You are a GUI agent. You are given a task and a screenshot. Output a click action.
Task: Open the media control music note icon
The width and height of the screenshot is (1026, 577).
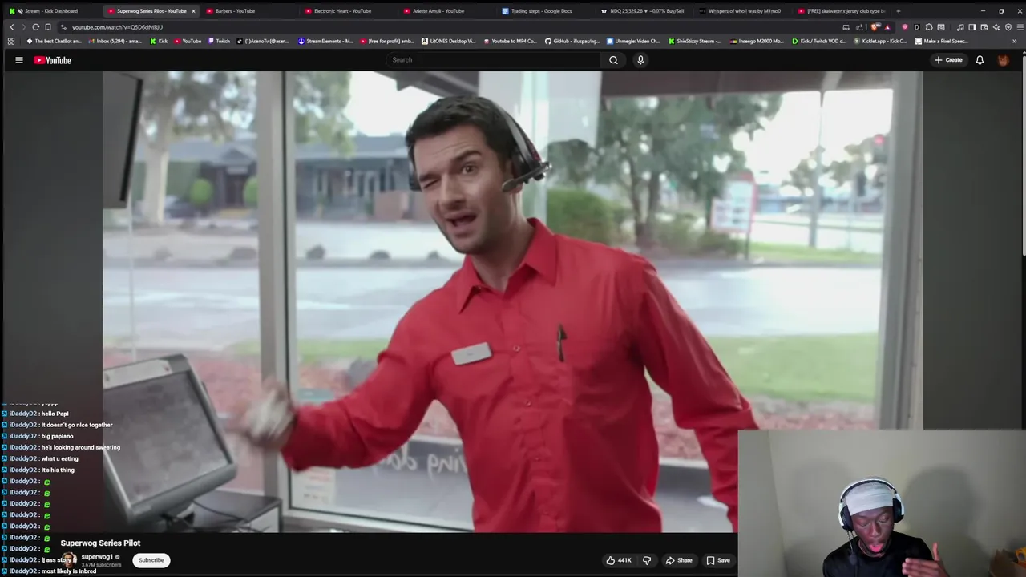point(960,27)
